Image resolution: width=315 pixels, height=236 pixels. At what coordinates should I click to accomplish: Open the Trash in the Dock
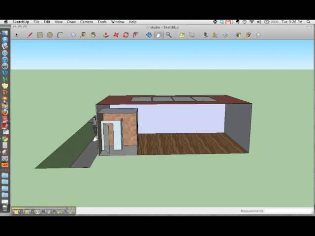coord(5,207)
